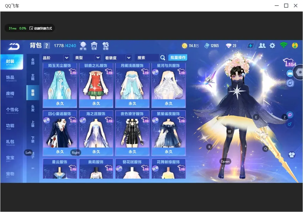Click the 1778 /4240 capacity counter

click(65, 46)
